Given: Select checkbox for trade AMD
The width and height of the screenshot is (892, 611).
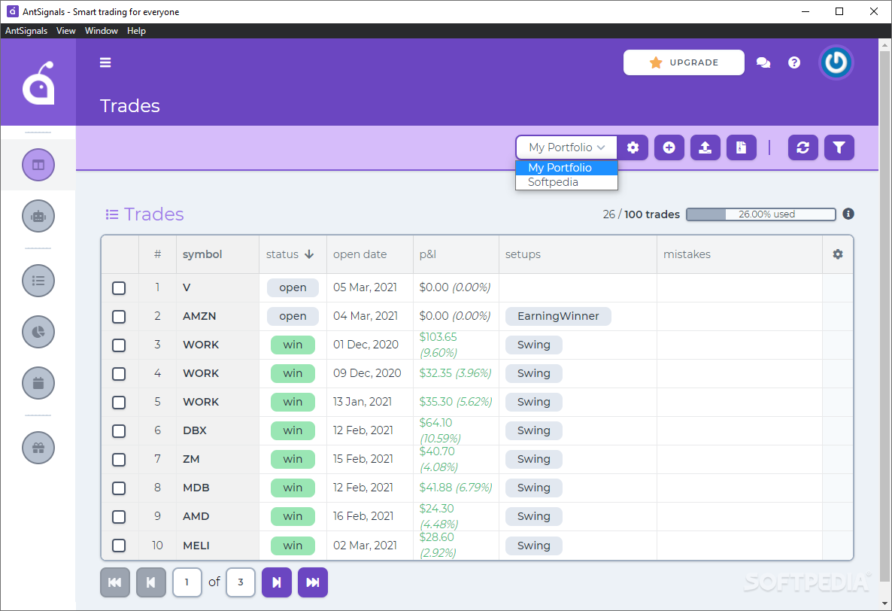Looking at the screenshot, I should point(119,516).
